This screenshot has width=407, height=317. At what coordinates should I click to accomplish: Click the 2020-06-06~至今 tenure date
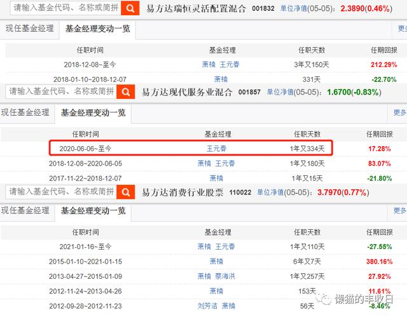[x=85, y=149]
